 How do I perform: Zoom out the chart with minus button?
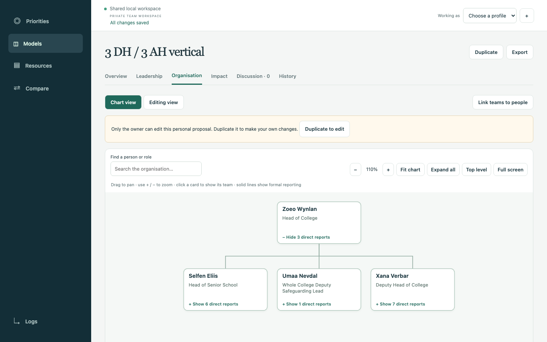coord(355,169)
